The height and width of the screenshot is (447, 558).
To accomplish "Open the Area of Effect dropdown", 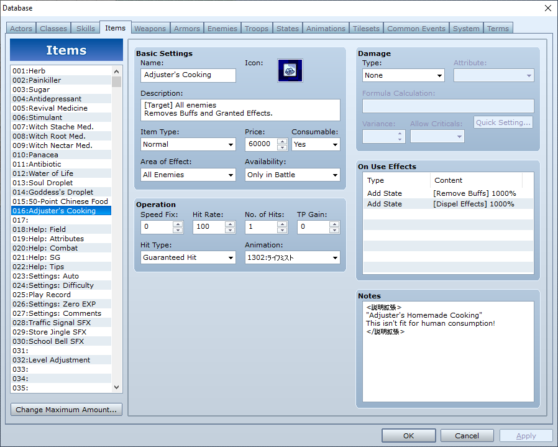I will click(188, 175).
